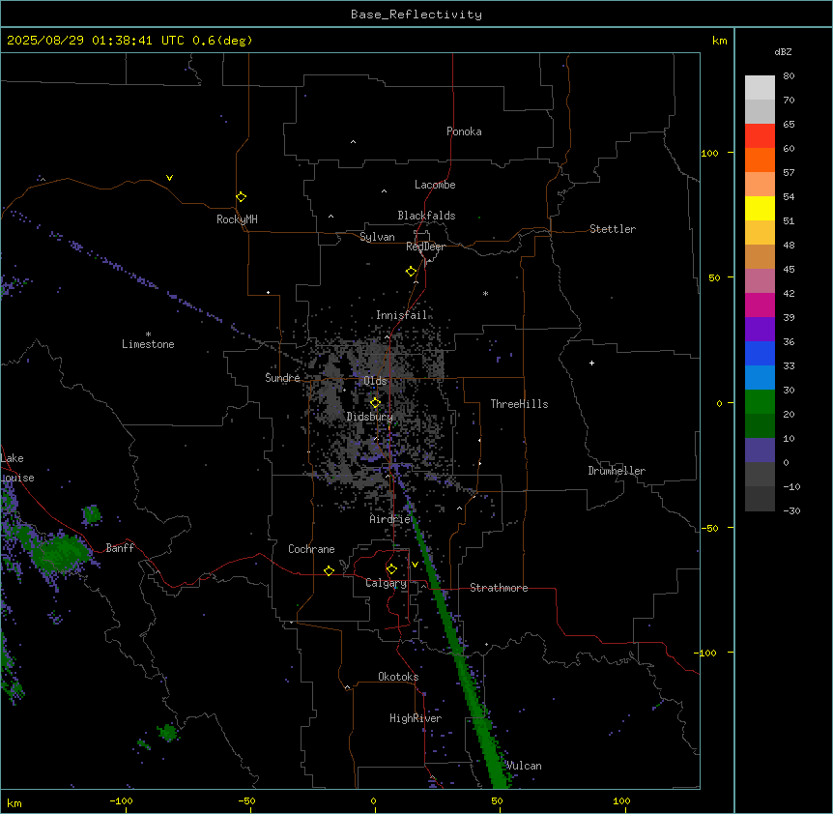Screen dimensions: 833x814
Task: Click the Lacombe city label
Action: (435, 185)
